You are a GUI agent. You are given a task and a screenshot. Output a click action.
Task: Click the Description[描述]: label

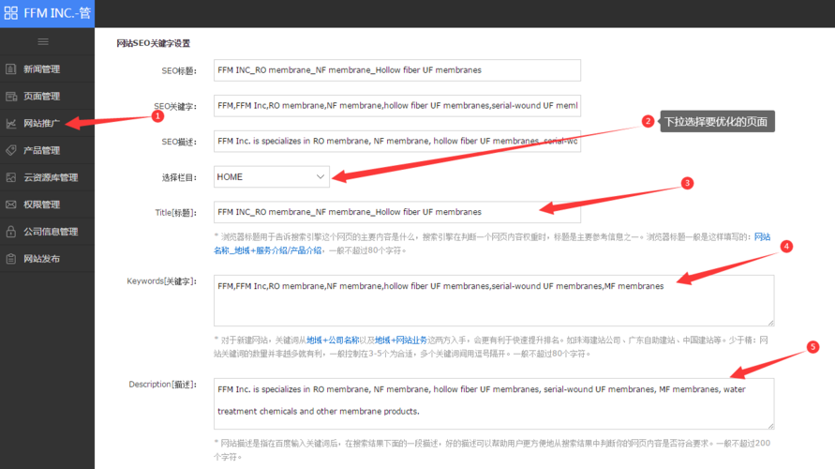click(162, 385)
